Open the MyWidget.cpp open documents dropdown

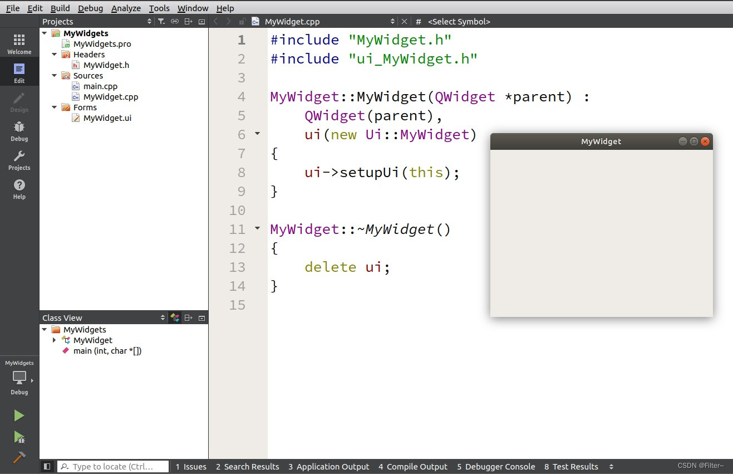pos(393,21)
